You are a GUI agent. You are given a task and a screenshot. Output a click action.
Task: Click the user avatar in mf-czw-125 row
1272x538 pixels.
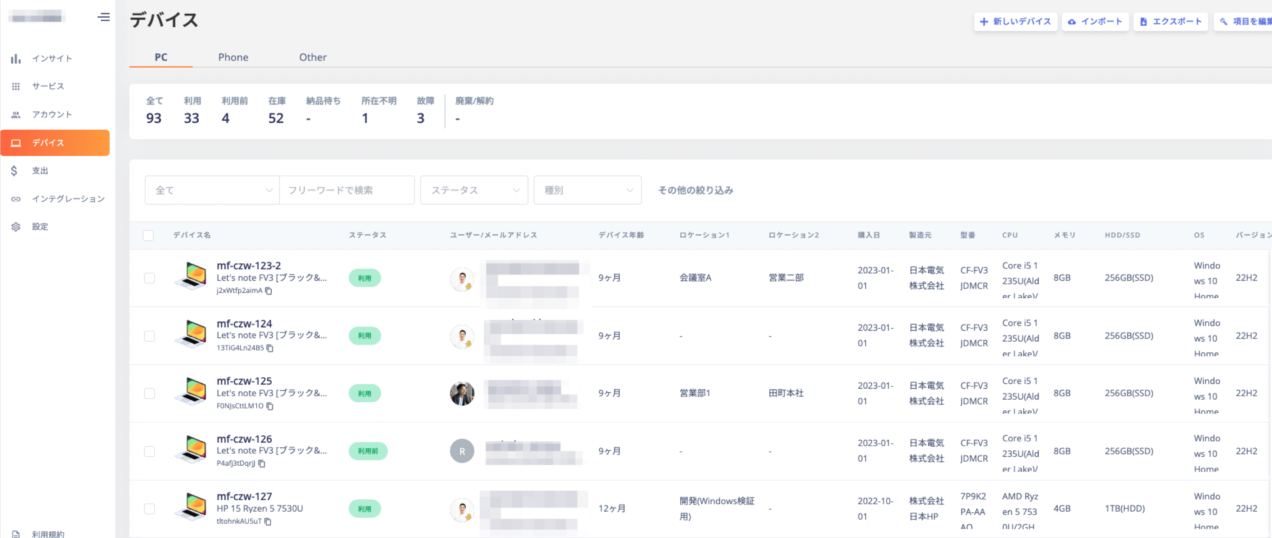point(462,393)
